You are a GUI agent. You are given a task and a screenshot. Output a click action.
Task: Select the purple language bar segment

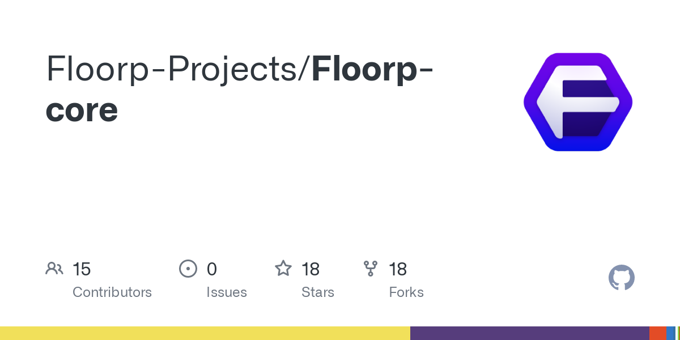pyautogui.click(x=529, y=333)
